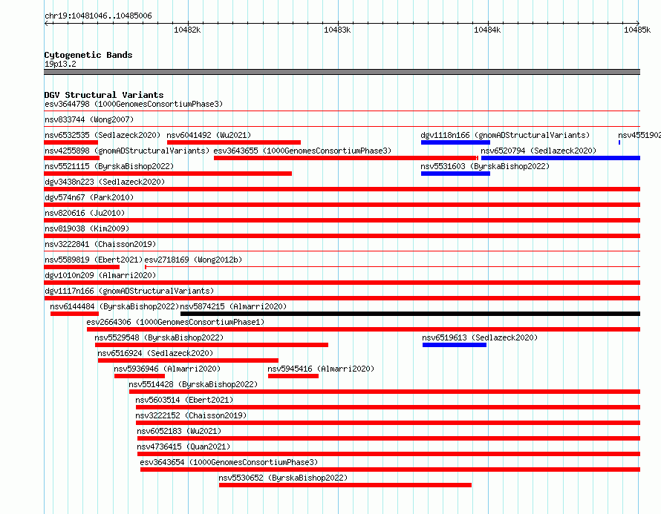Click nsv6052183 (Wu2021) label
Image resolution: width=661 pixels, height=514 pixels.
[x=179, y=431]
